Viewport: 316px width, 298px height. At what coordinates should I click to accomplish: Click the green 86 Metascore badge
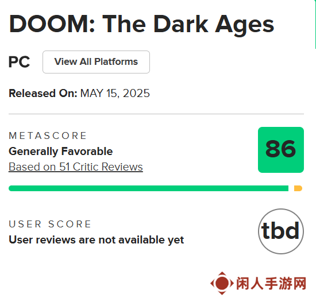281,150
